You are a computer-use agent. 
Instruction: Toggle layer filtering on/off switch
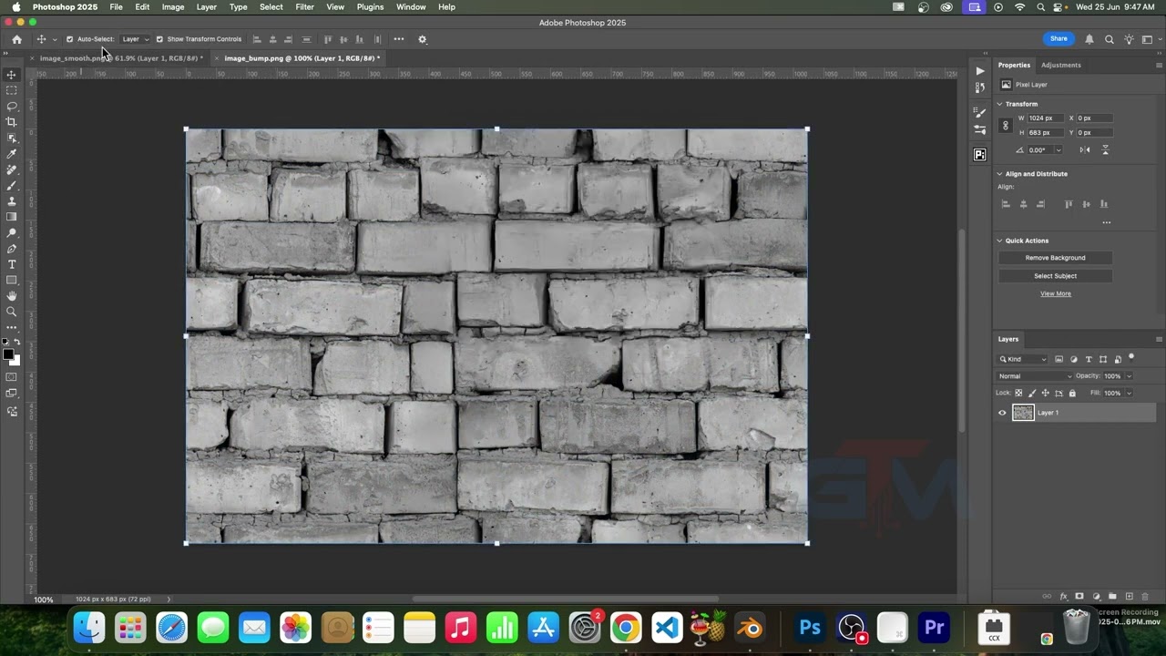[x=1131, y=357]
